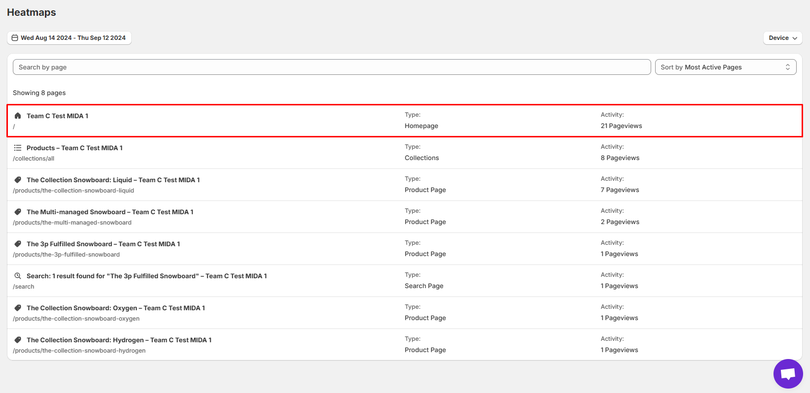
Task: Open Team C Test MIDA 1 homepage heatmap
Action: pyautogui.click(x=57, y=116)
